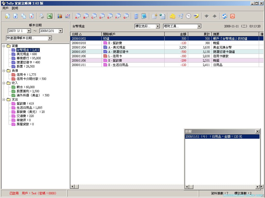Click the new record icon with plus sign

pos(8,16)
